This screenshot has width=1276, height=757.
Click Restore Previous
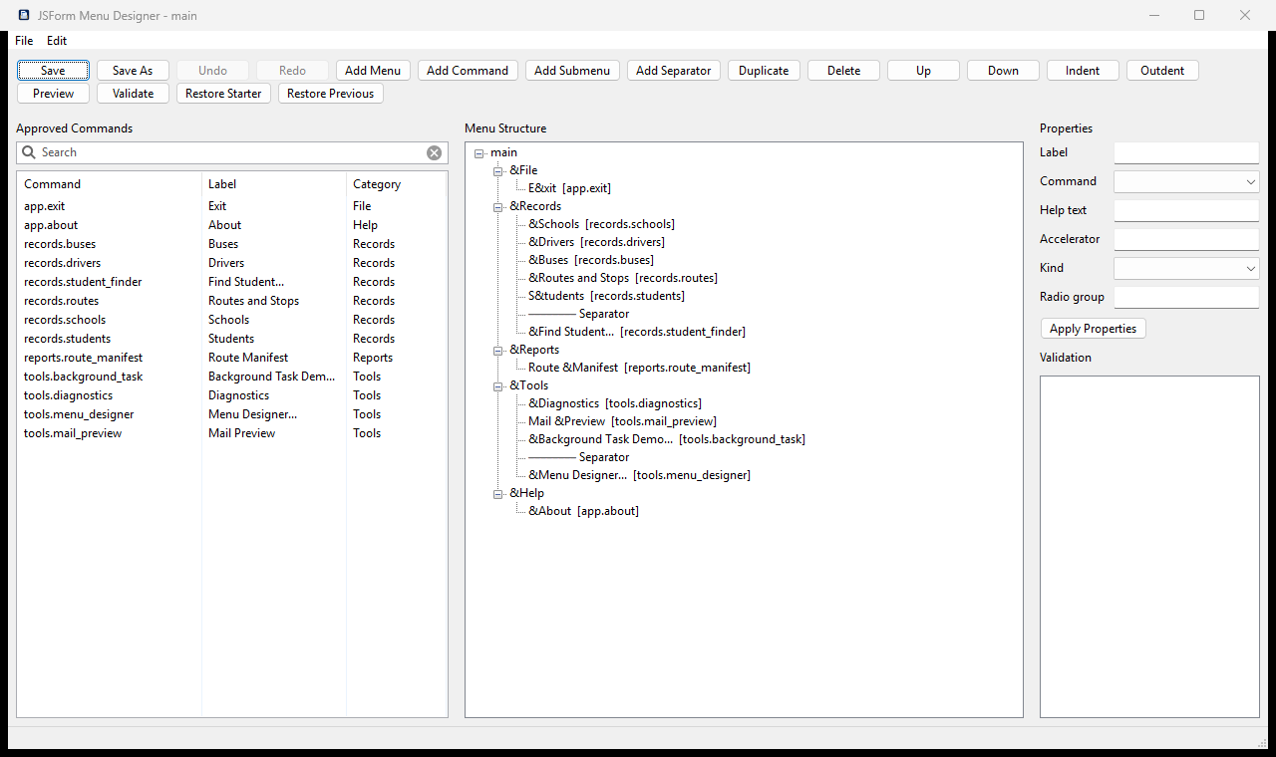click(x=331, y=94)
